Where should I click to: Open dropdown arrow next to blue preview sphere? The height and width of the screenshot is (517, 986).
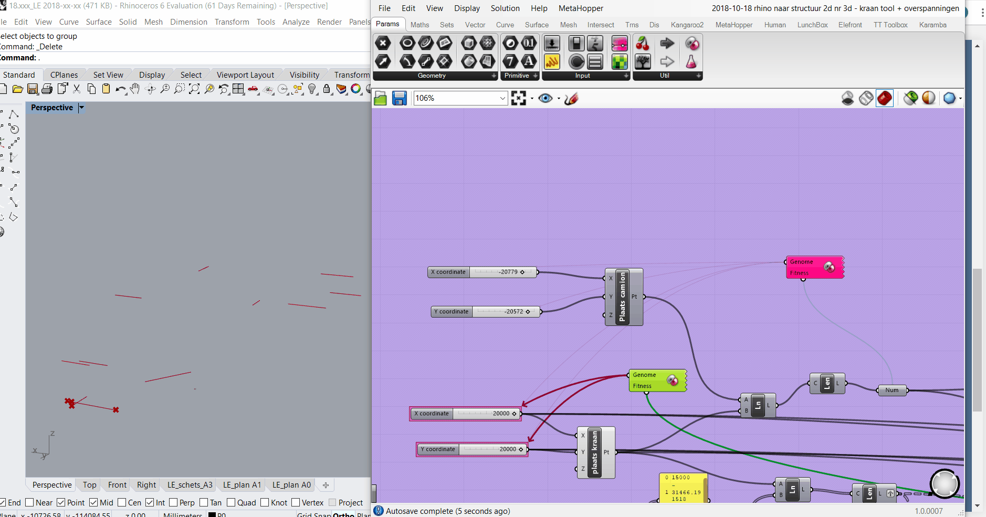tap(960, 99)
